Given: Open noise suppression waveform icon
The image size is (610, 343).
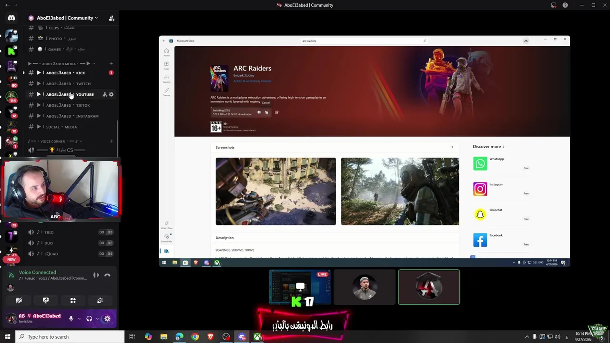Looking at the screenshot, I should pyautogui.click(x=96, y=275).
